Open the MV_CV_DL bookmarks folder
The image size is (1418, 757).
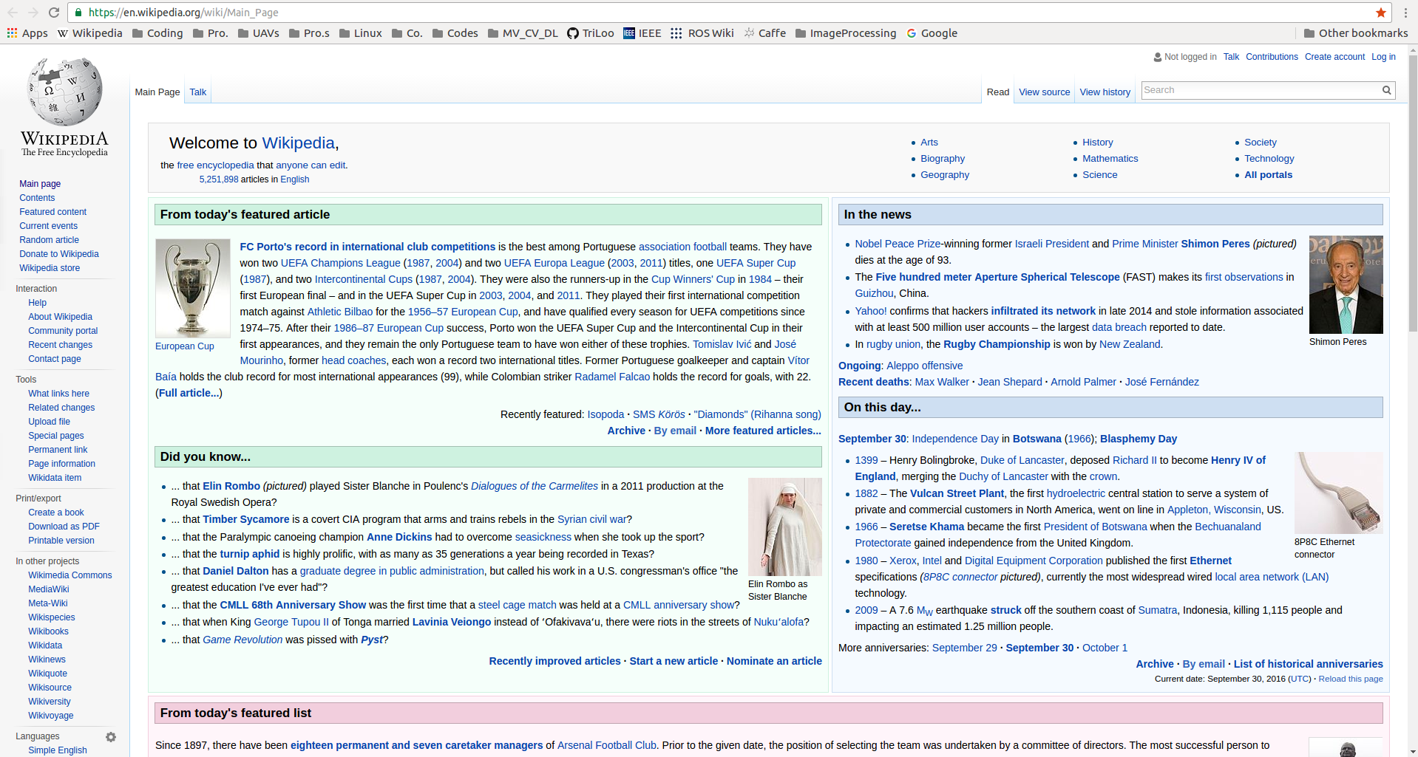tap(523, 33)
